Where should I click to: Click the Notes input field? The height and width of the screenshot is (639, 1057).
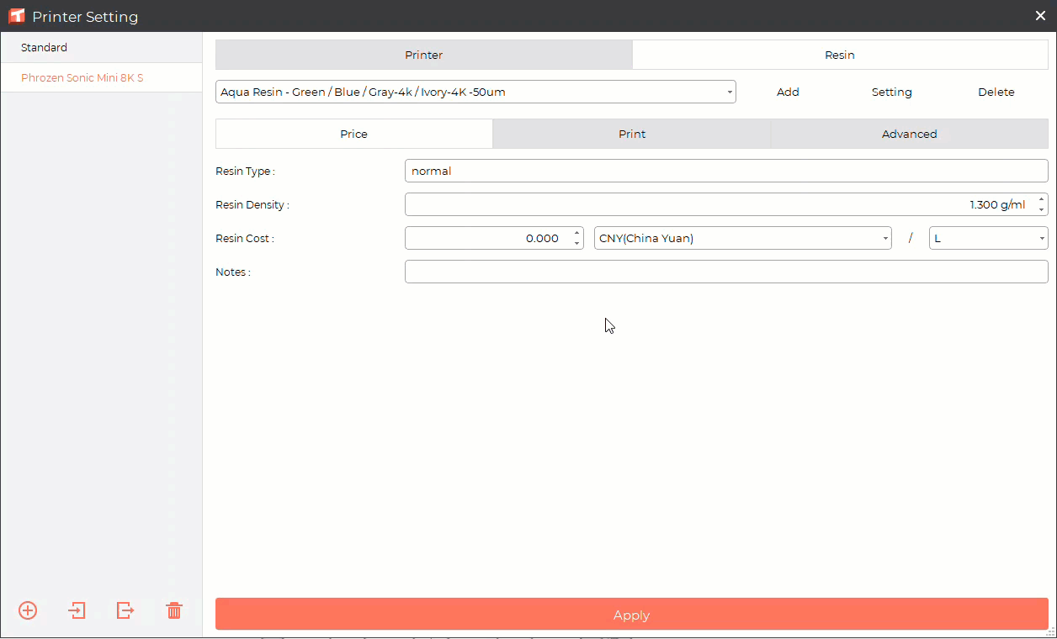725,272
